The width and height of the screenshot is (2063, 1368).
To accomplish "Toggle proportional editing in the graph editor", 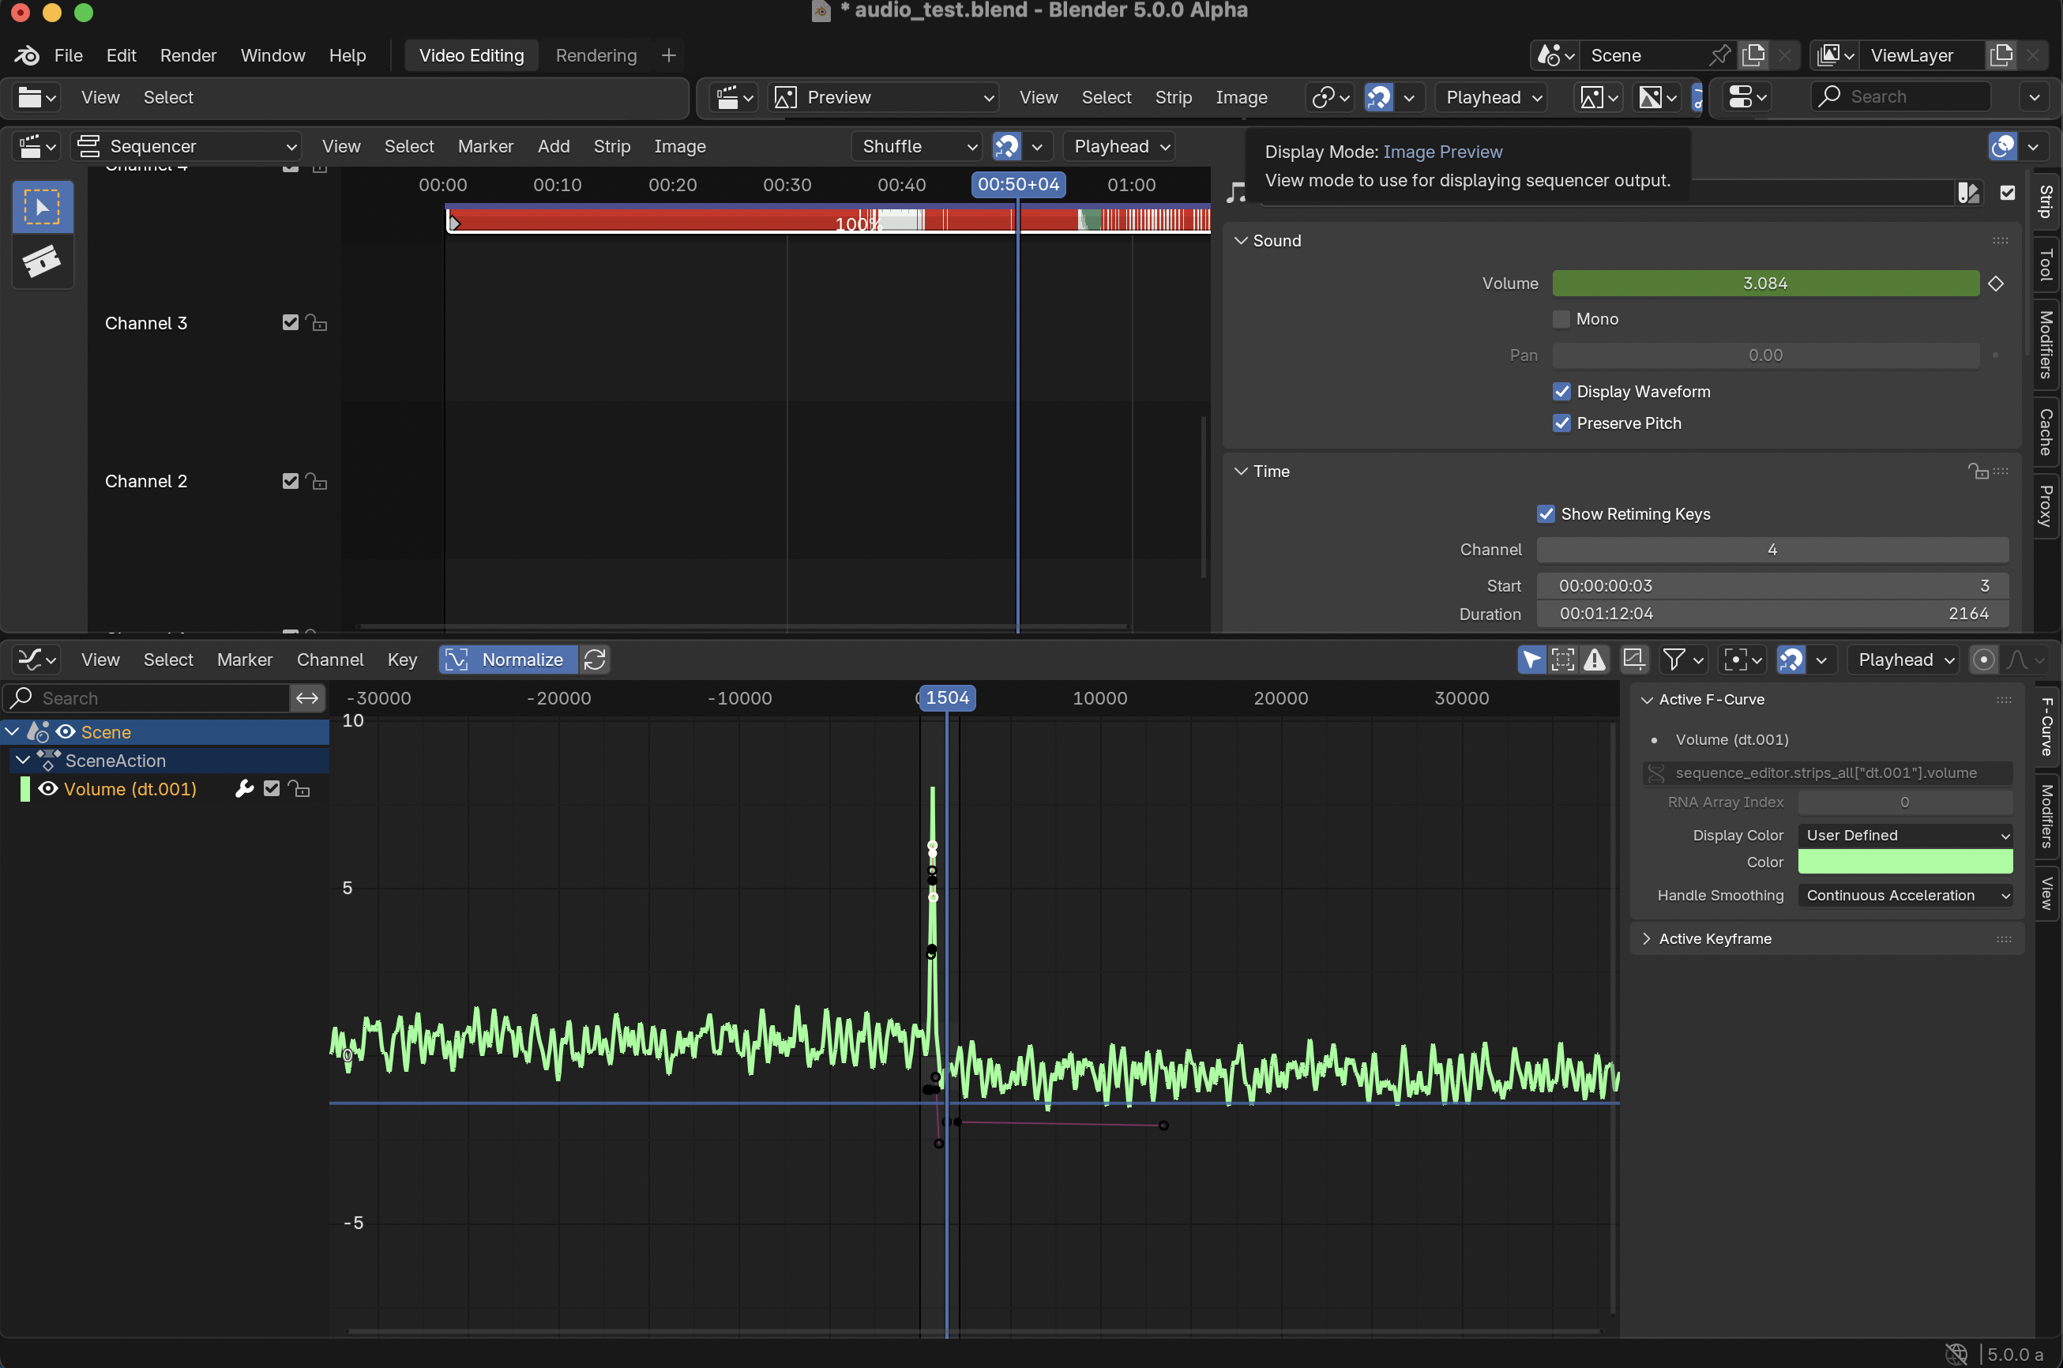I will 1983,660.
